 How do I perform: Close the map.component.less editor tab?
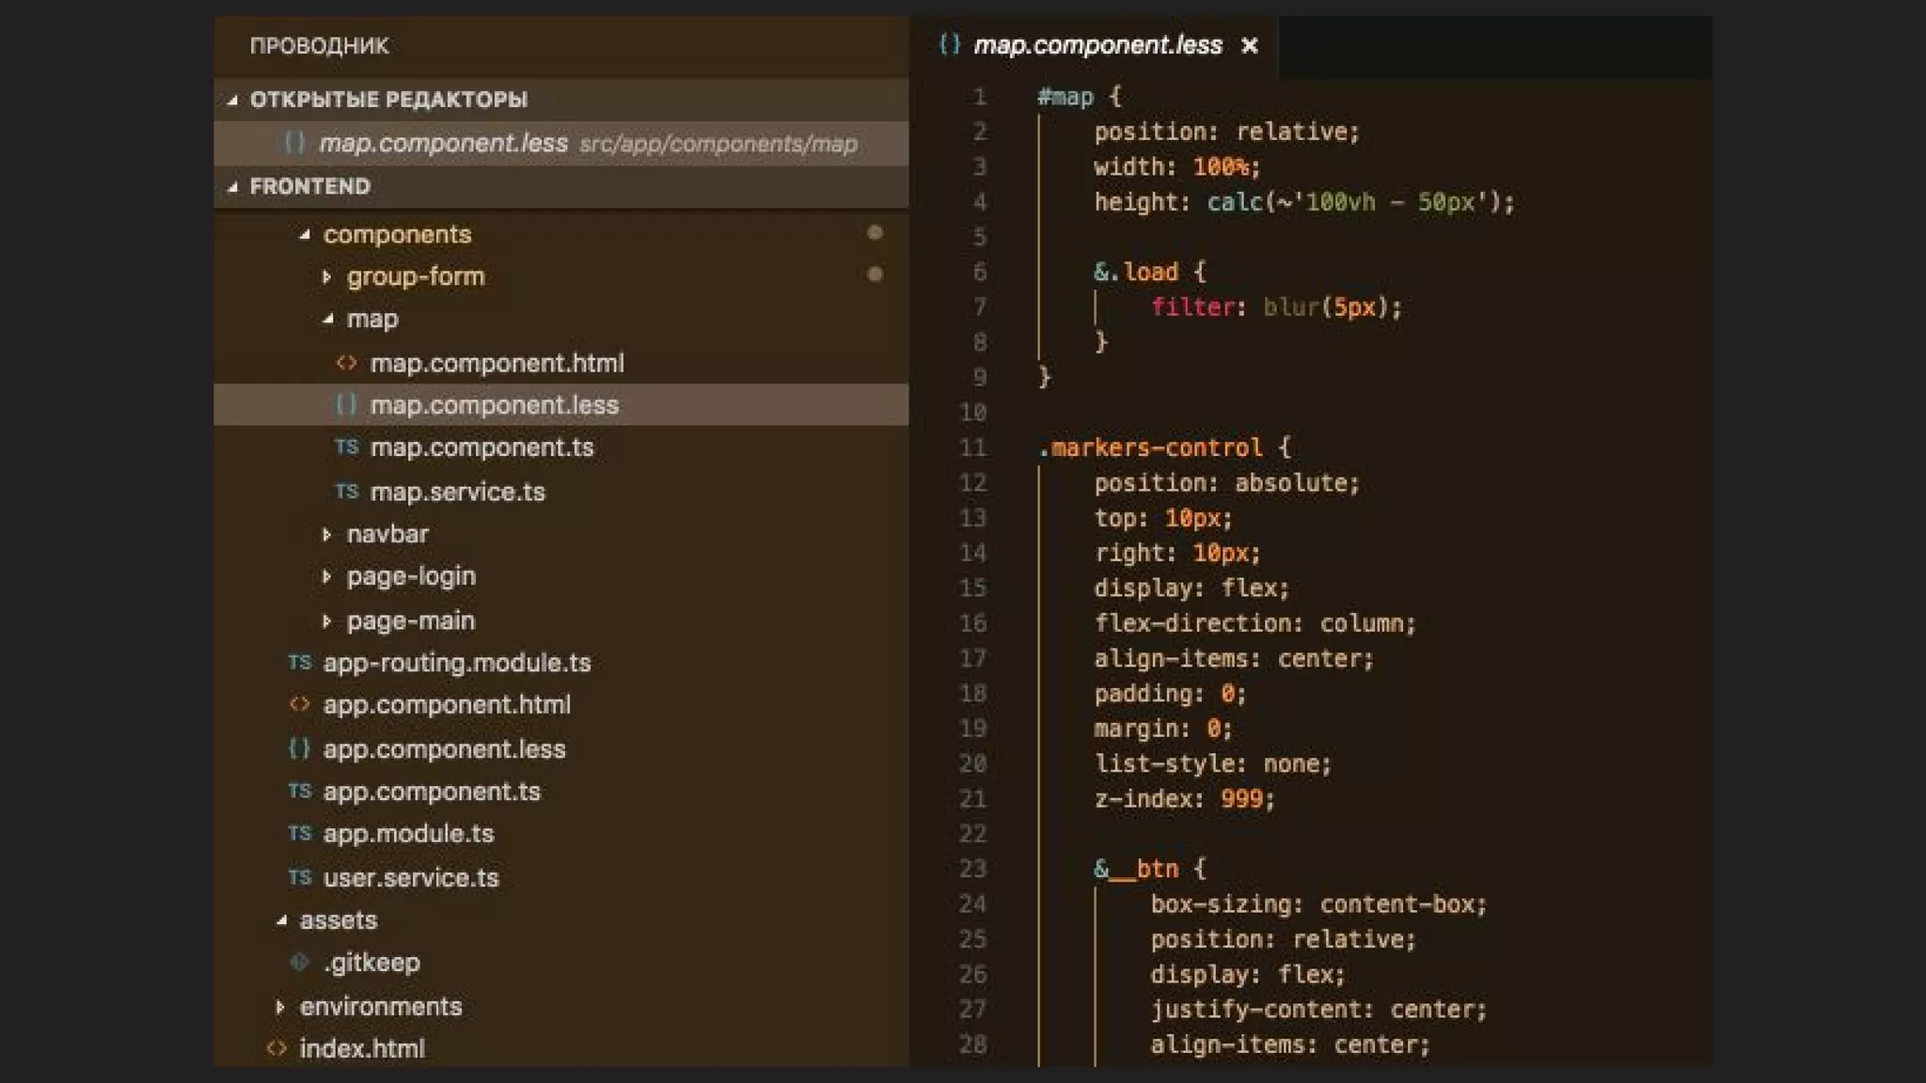point(1249,45)
